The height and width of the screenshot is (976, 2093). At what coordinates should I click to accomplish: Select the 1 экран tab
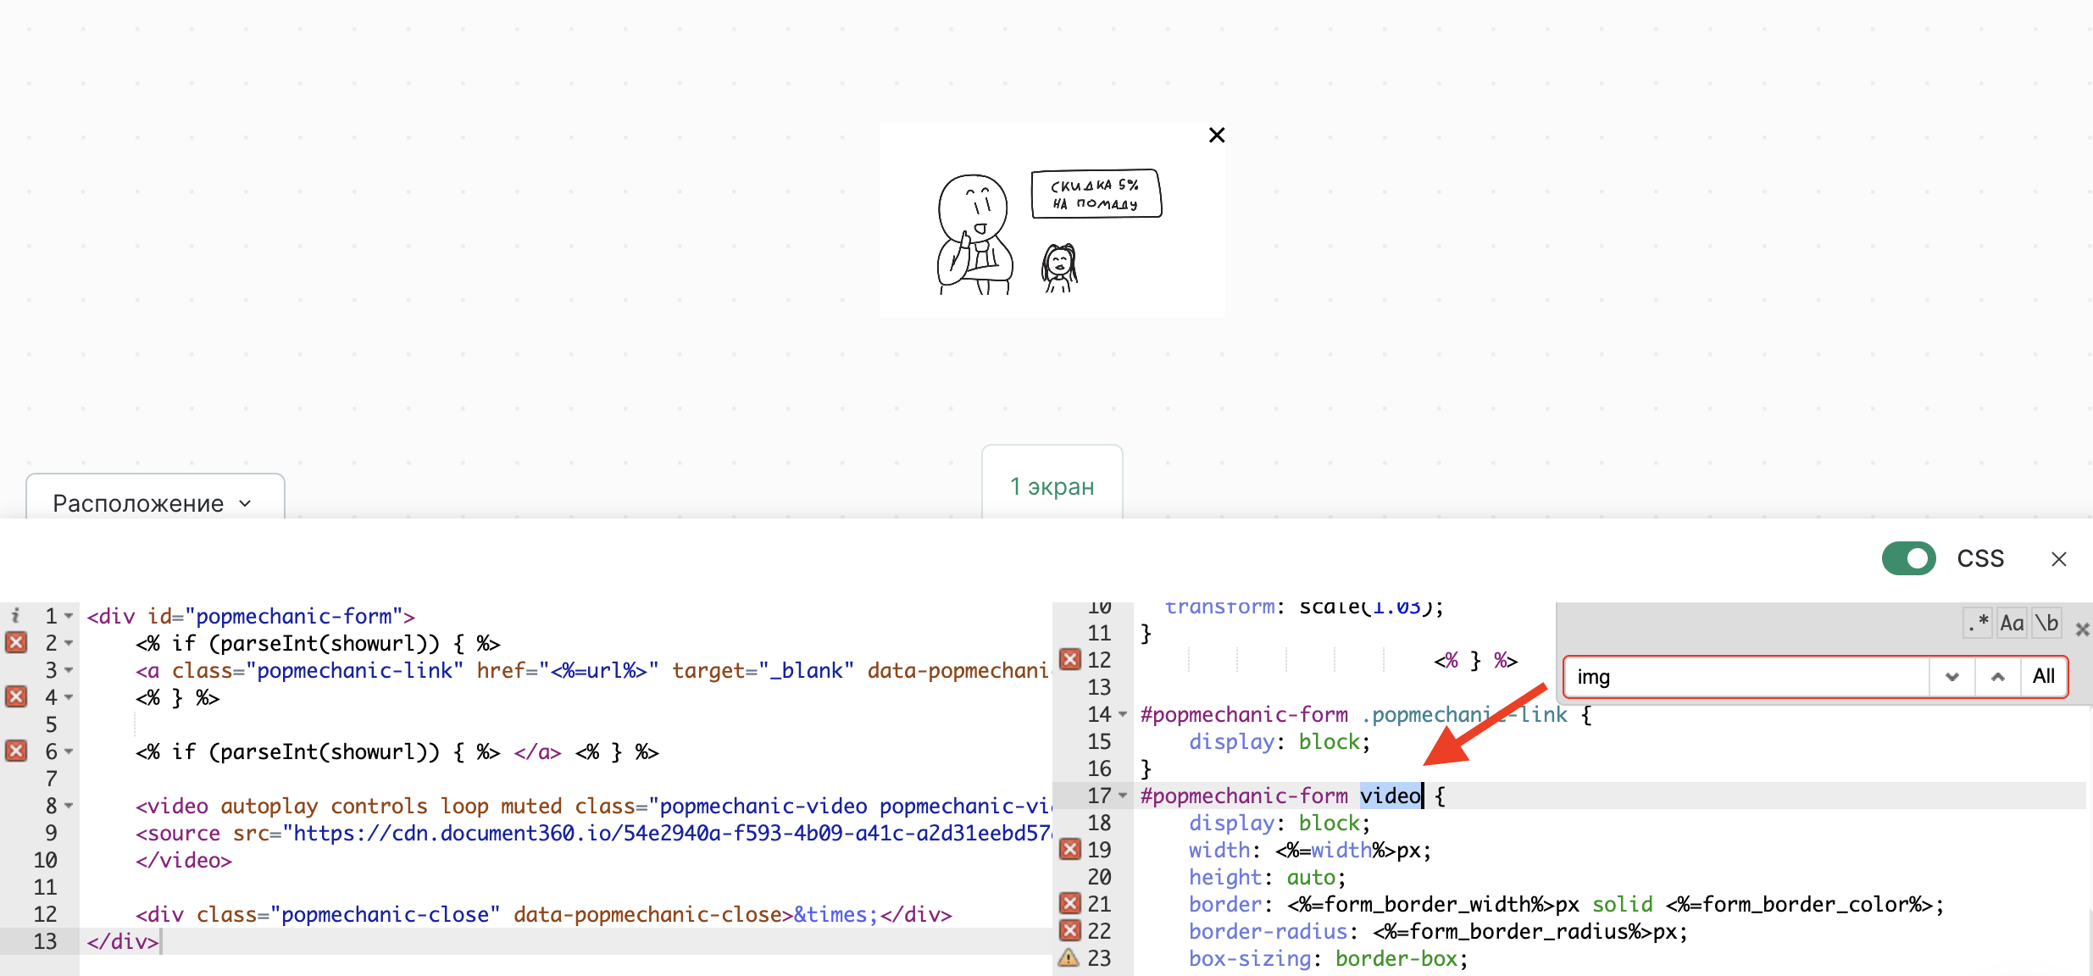(x=1052, y=485)
